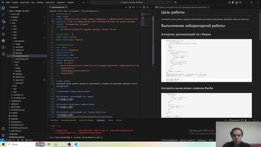
Task: Open the Терминал menu
Action: pos(61,2)
